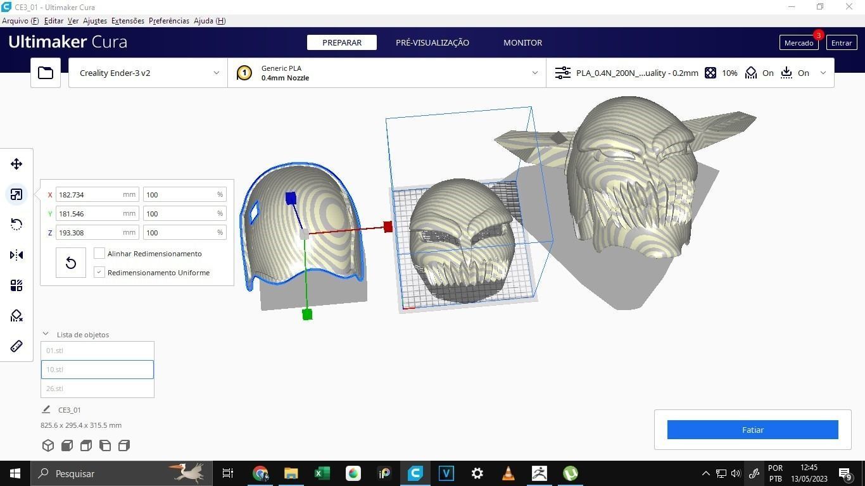Switch to front view cube
The width and height of the screenshot is (865, 486).
[x=67, y=445]
